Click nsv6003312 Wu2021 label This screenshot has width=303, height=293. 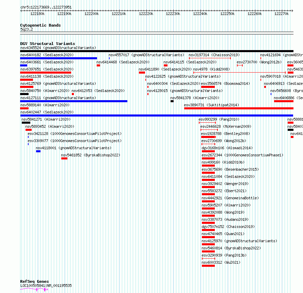pos(221,262)
